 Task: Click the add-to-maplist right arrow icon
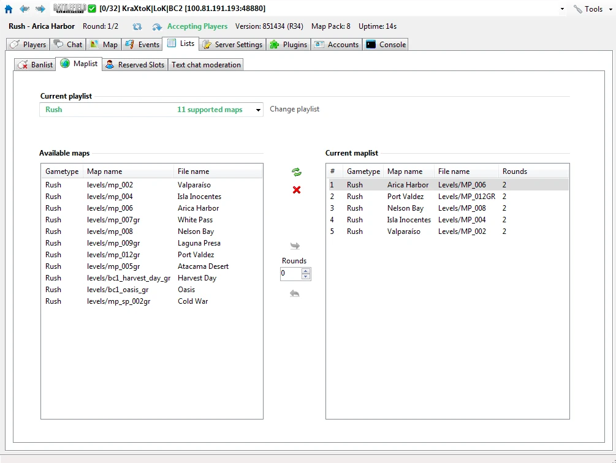(x=295, y=246)
